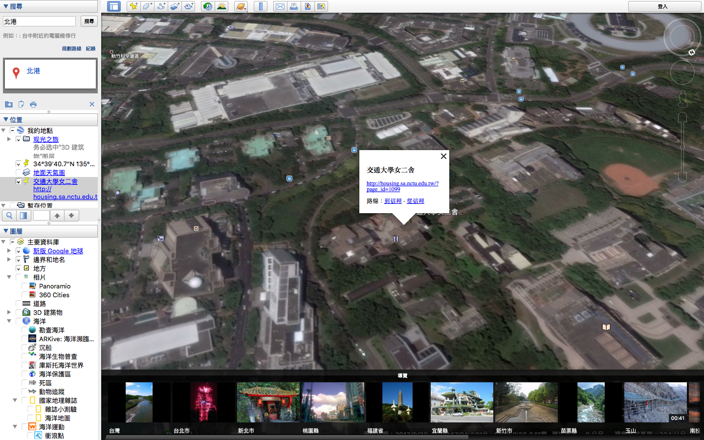Click the email envelope icon
This screenshot has height=440, width=704.
click(x=280, y=6)
